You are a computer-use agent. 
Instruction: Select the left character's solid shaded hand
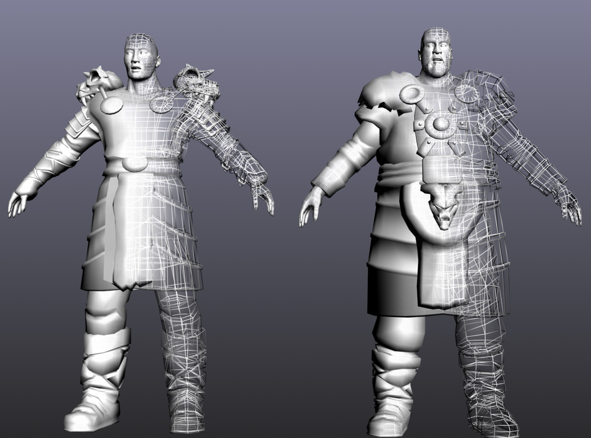(x=19, y=203)
